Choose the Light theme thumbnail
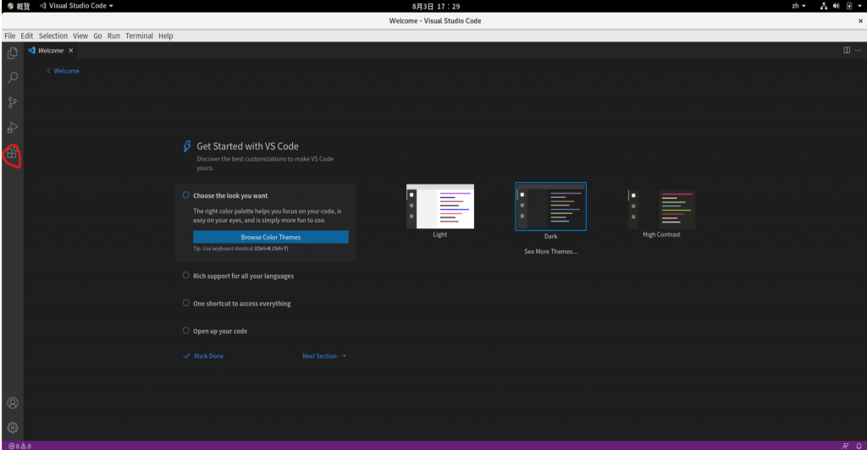 440,206
